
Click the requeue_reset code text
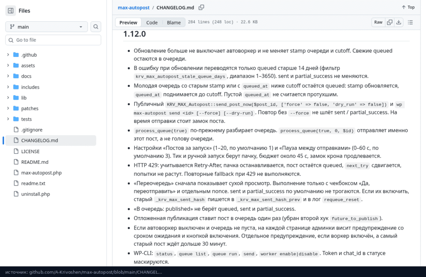[x=342, y=200]
